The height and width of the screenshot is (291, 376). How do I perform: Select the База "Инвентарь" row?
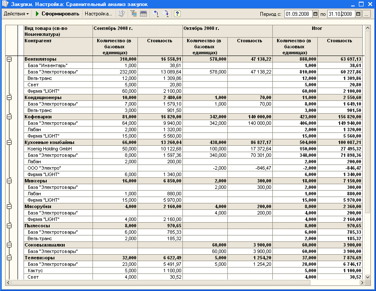pos(58,65)
